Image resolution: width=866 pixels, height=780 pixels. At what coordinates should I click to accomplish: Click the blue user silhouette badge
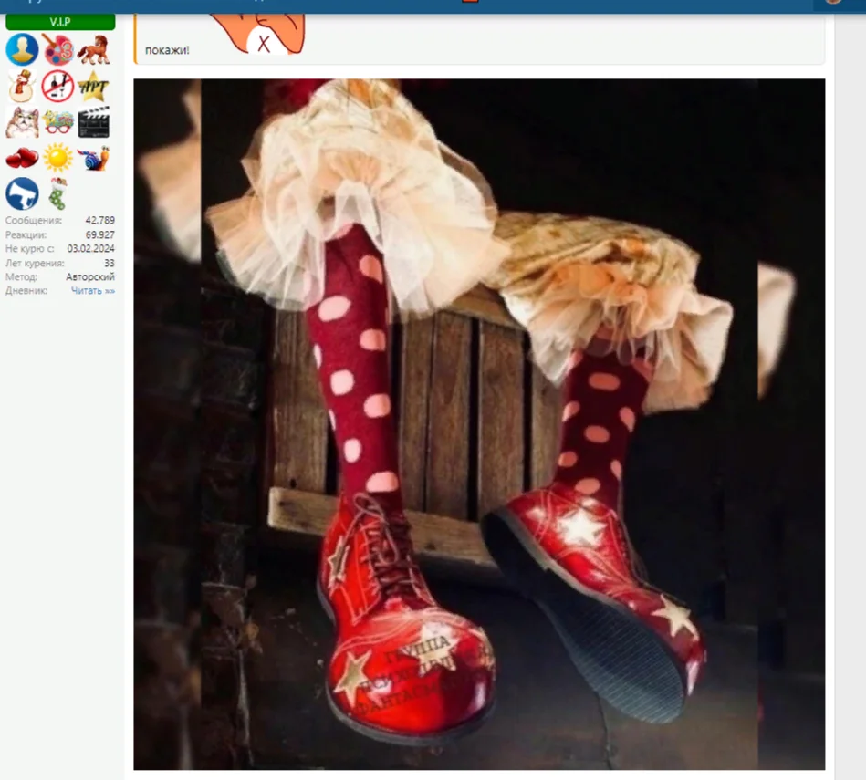(22, 49)
